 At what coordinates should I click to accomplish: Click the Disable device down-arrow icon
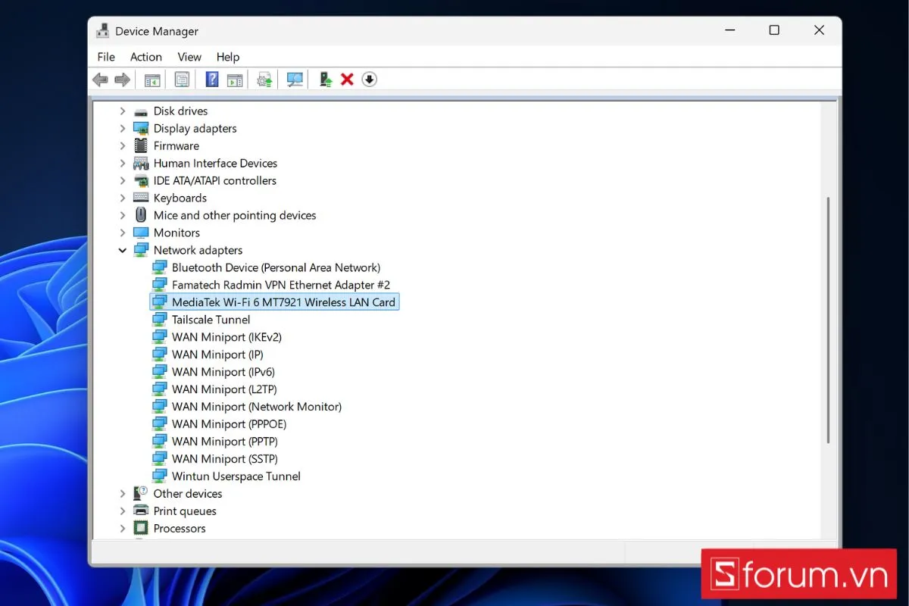369,80
